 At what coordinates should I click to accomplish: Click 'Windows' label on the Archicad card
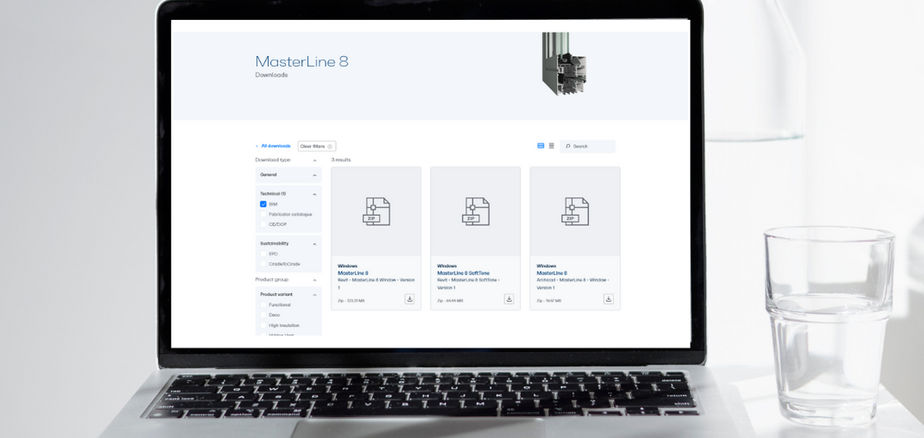pos(546,266)
